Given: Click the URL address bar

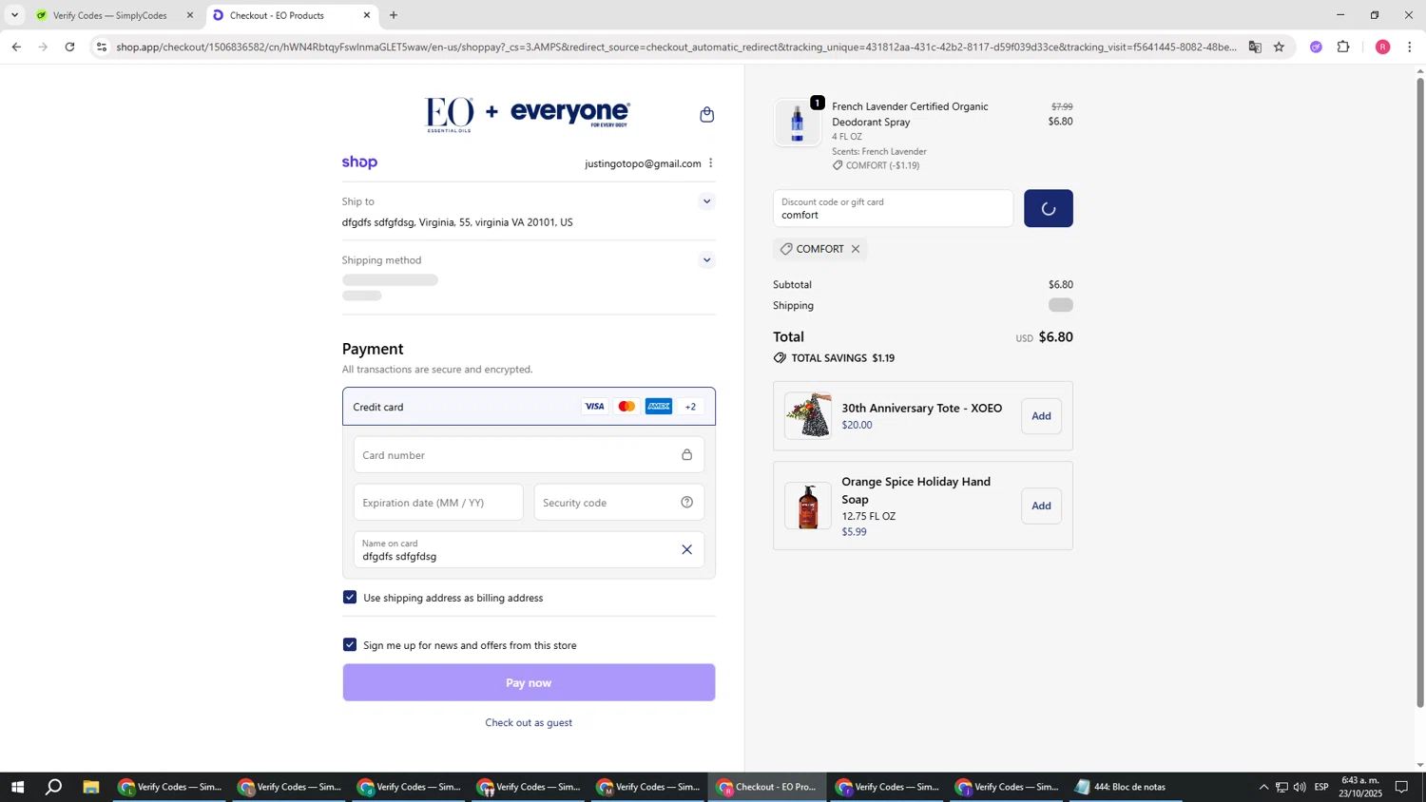Looking at the screenshot, I should point(675,47).
